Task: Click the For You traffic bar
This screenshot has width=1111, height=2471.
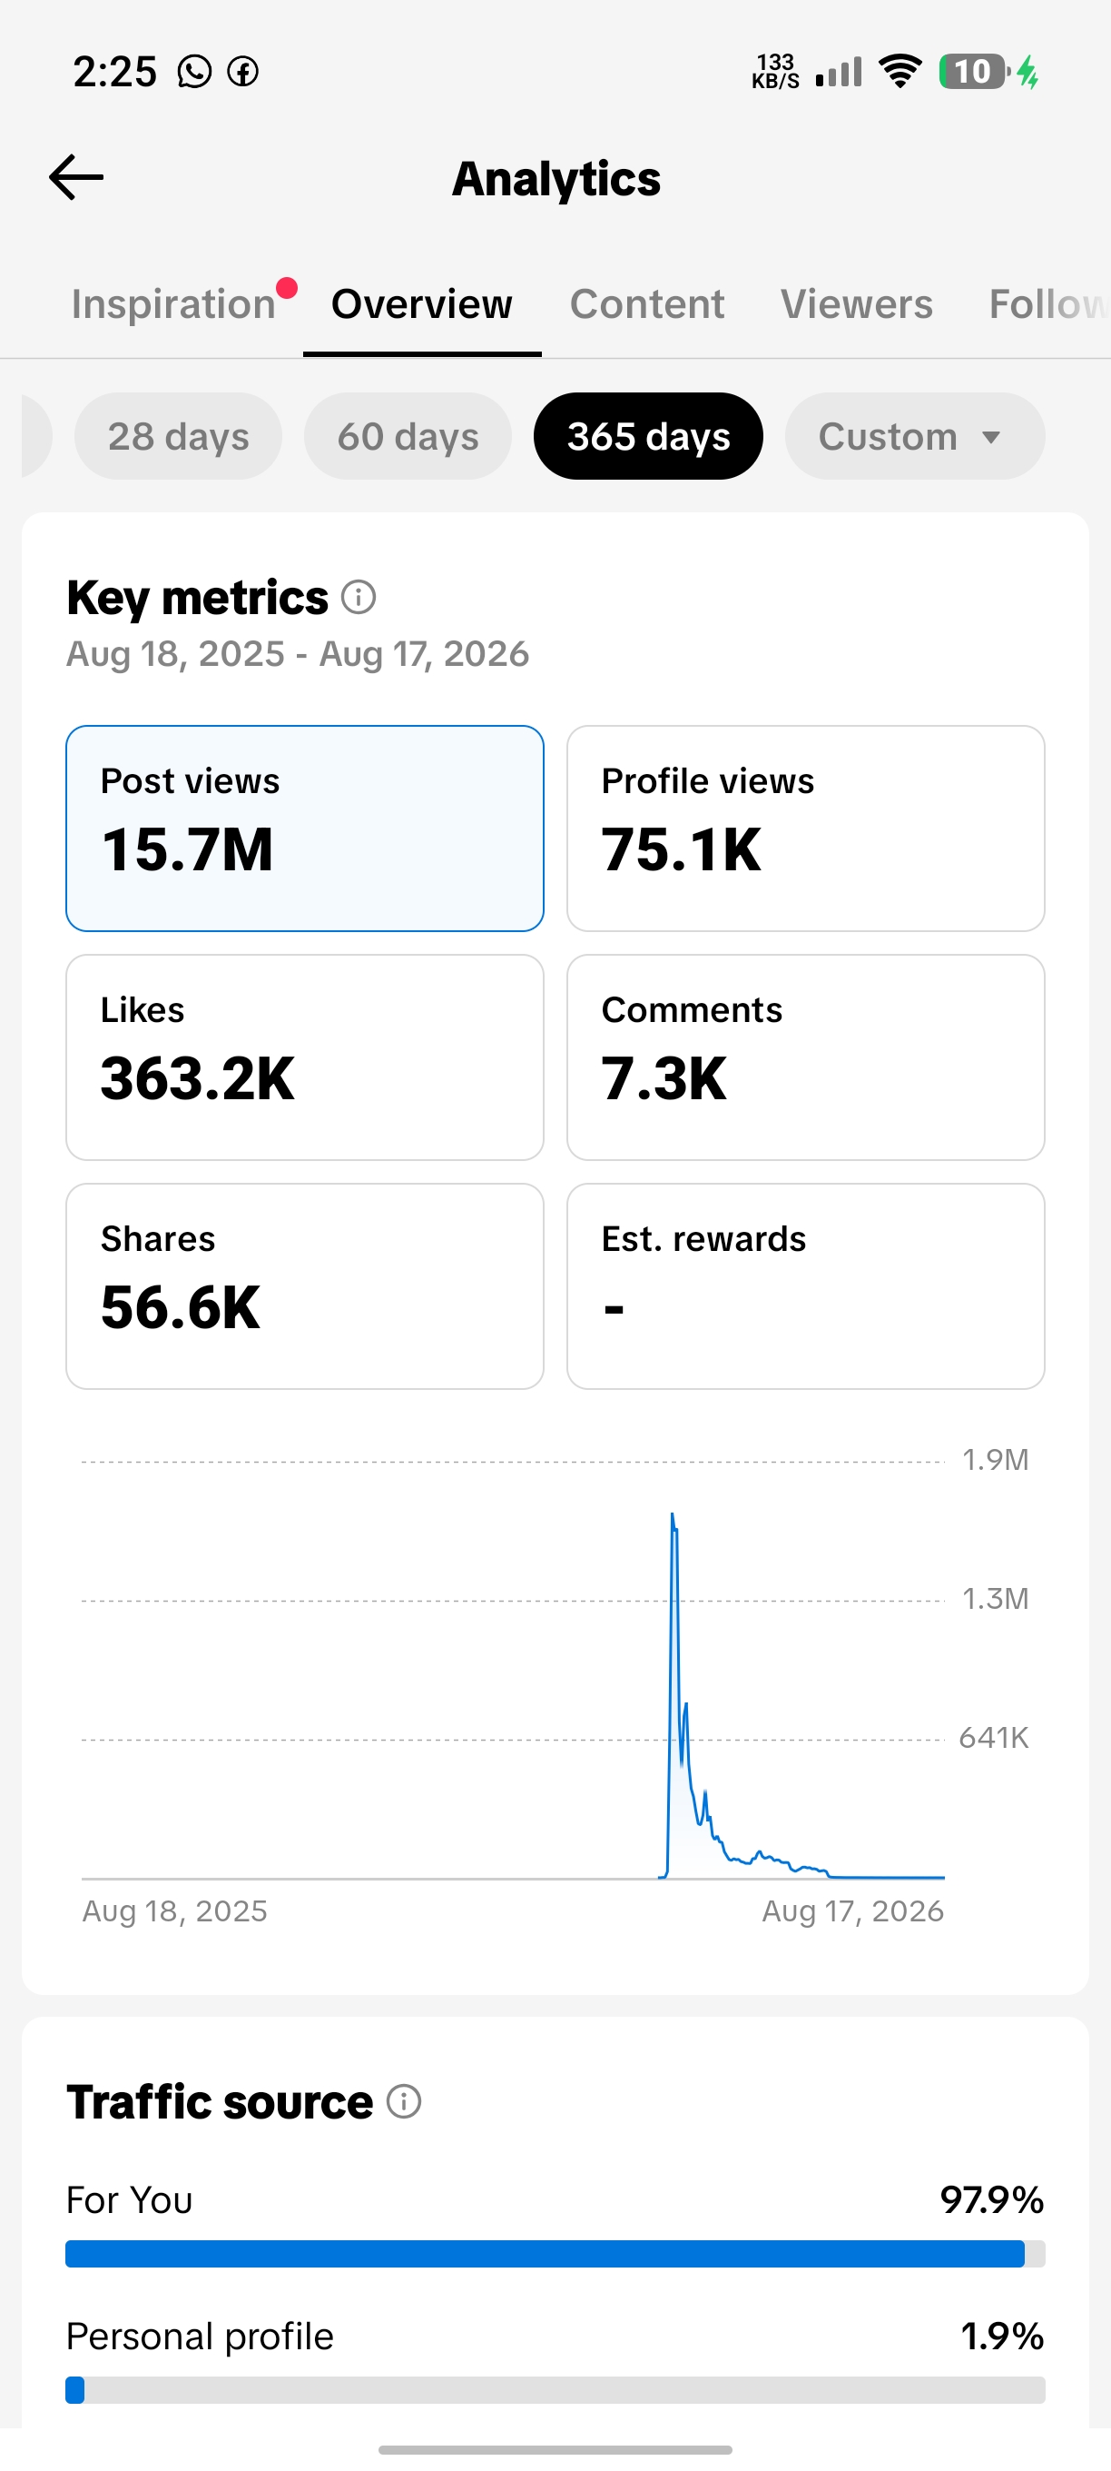Action: (555, 2253)
